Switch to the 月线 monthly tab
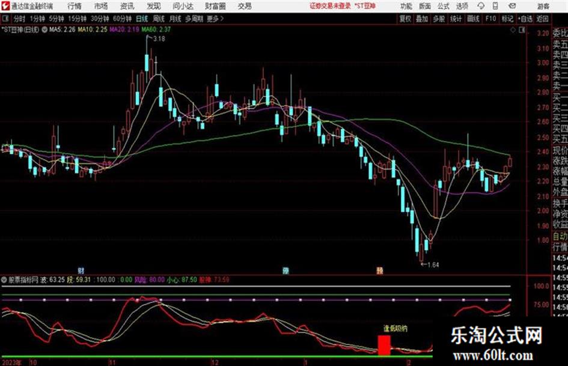The height and width of the screenshot is (366, 568). pos(176,19)
